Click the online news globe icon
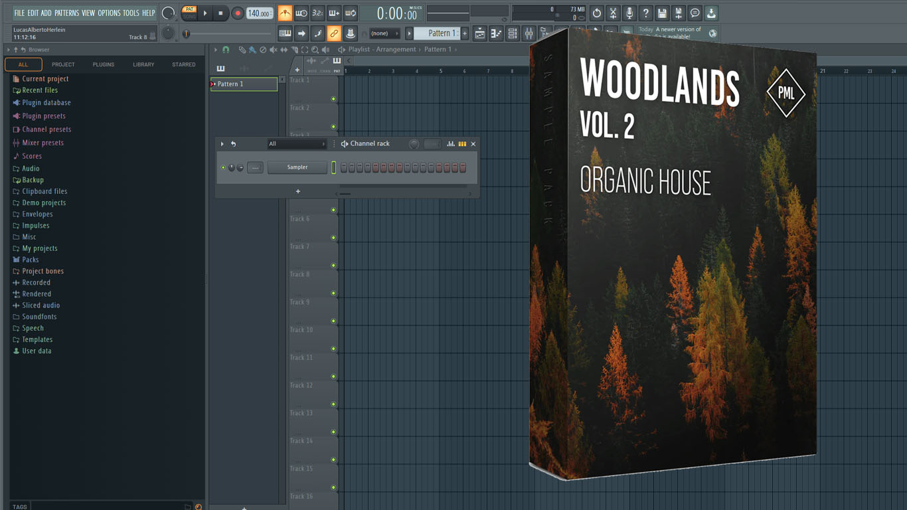The width and height of the screenshot is (907, 510). (x=712, y=33)
